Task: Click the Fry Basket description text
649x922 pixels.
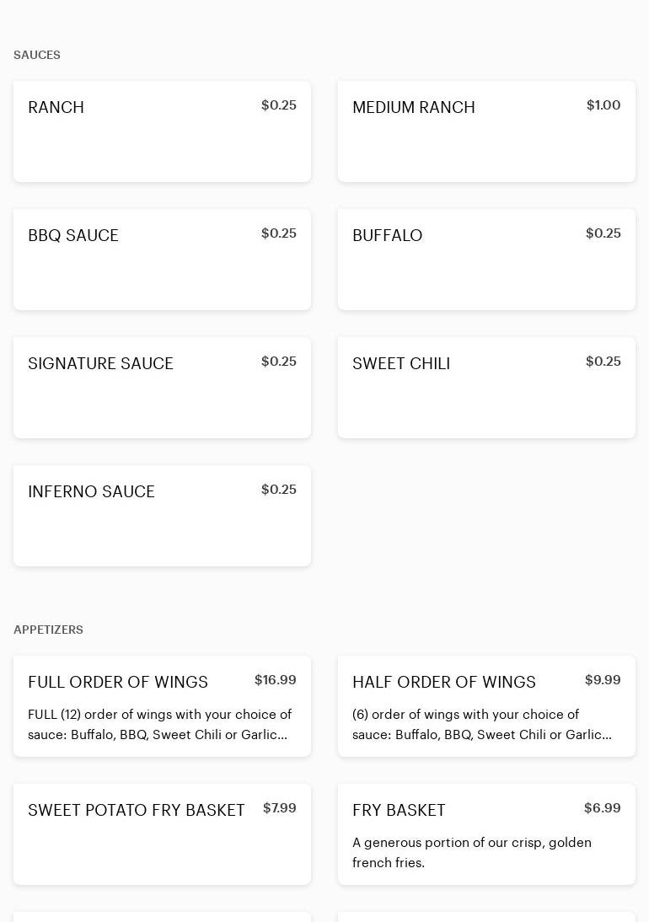Action: (x=472, y=852)
